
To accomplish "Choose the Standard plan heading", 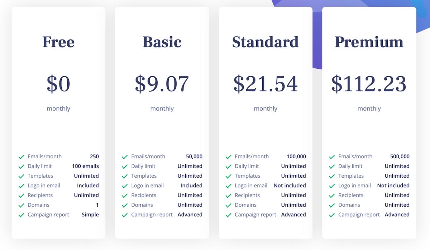I will point(265,42).
